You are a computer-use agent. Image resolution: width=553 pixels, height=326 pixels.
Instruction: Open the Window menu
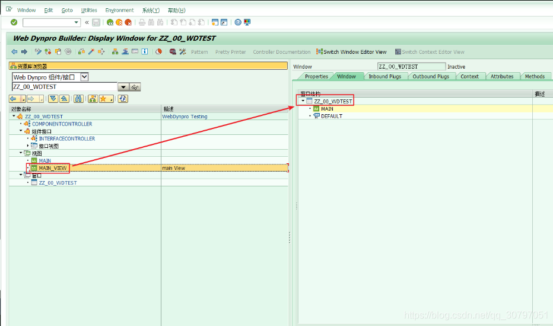27,10
